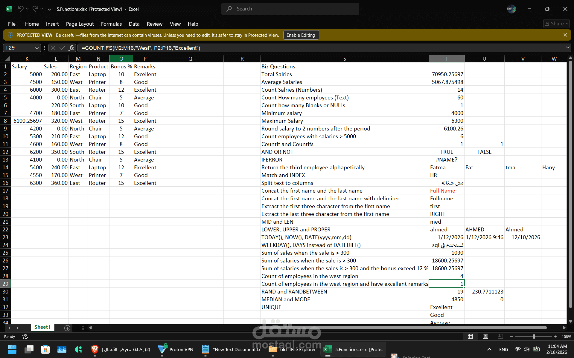Select the Normal view icon in status bar
The width and height of the screenshot is (574, 358).
click(x=470, y=337)
